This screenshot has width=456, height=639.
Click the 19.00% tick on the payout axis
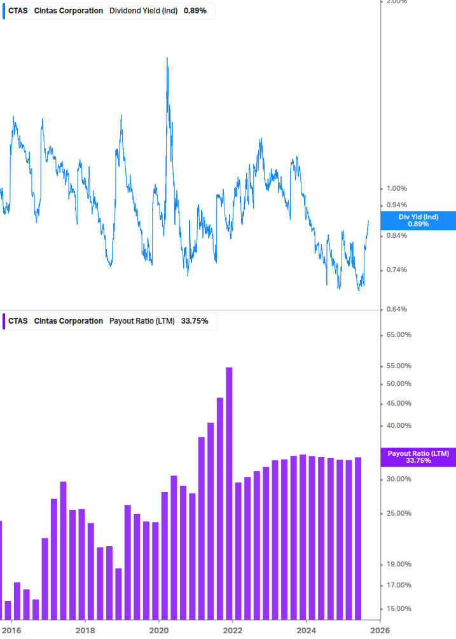(399, 565)
